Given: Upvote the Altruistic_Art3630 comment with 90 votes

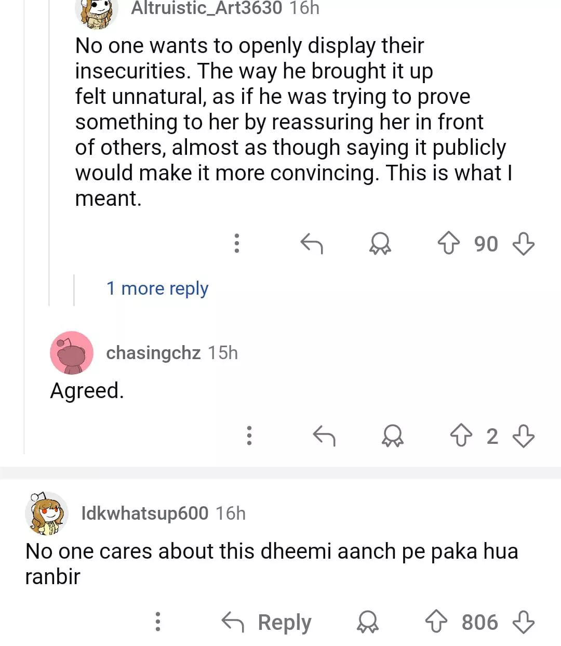Looking at the screenshot, I should (448, 243).
